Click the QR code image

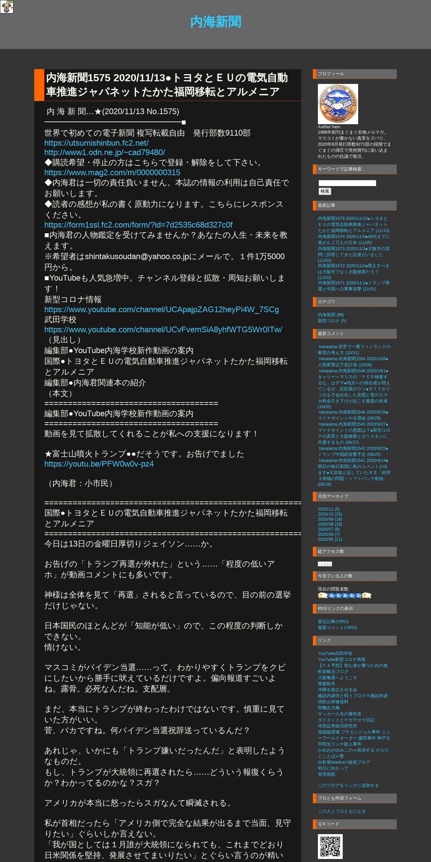330,846
